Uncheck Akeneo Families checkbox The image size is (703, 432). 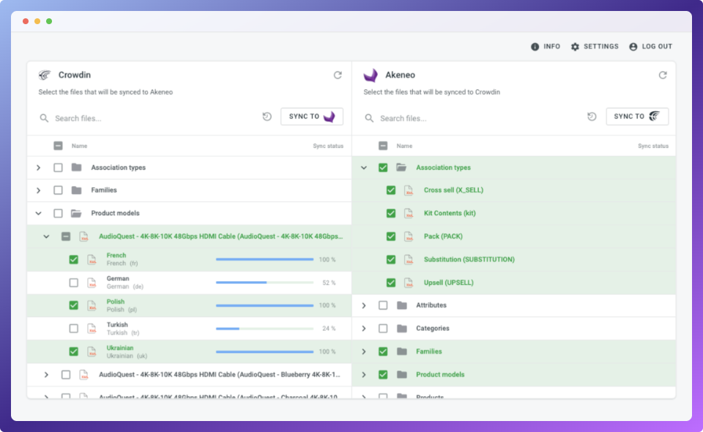tap(383, 351)
